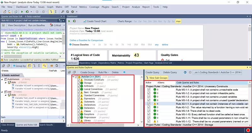The width and height of the screenshot is (252, 133).
Task: Click the horizontal scrollbar in the query editor
Action: coord(31,56)
